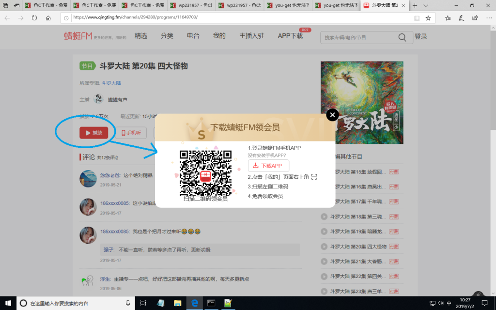Open the 精选 navigation item
Screen dimensions: 496x310
(141, 36)
